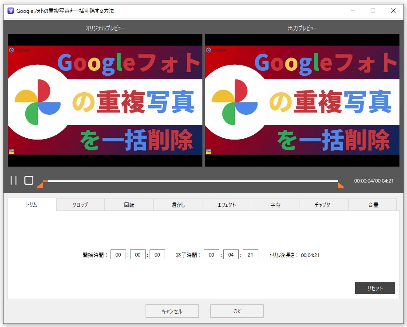The height and width of the screenshot is (327, 407).
Task: Confirm with the OK button
Action: tap(237, 311)
